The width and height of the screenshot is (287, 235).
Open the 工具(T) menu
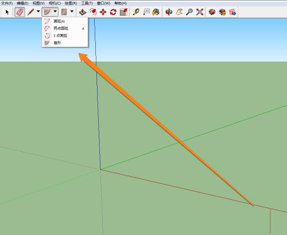pyautogui.click(x=87, y=3)
